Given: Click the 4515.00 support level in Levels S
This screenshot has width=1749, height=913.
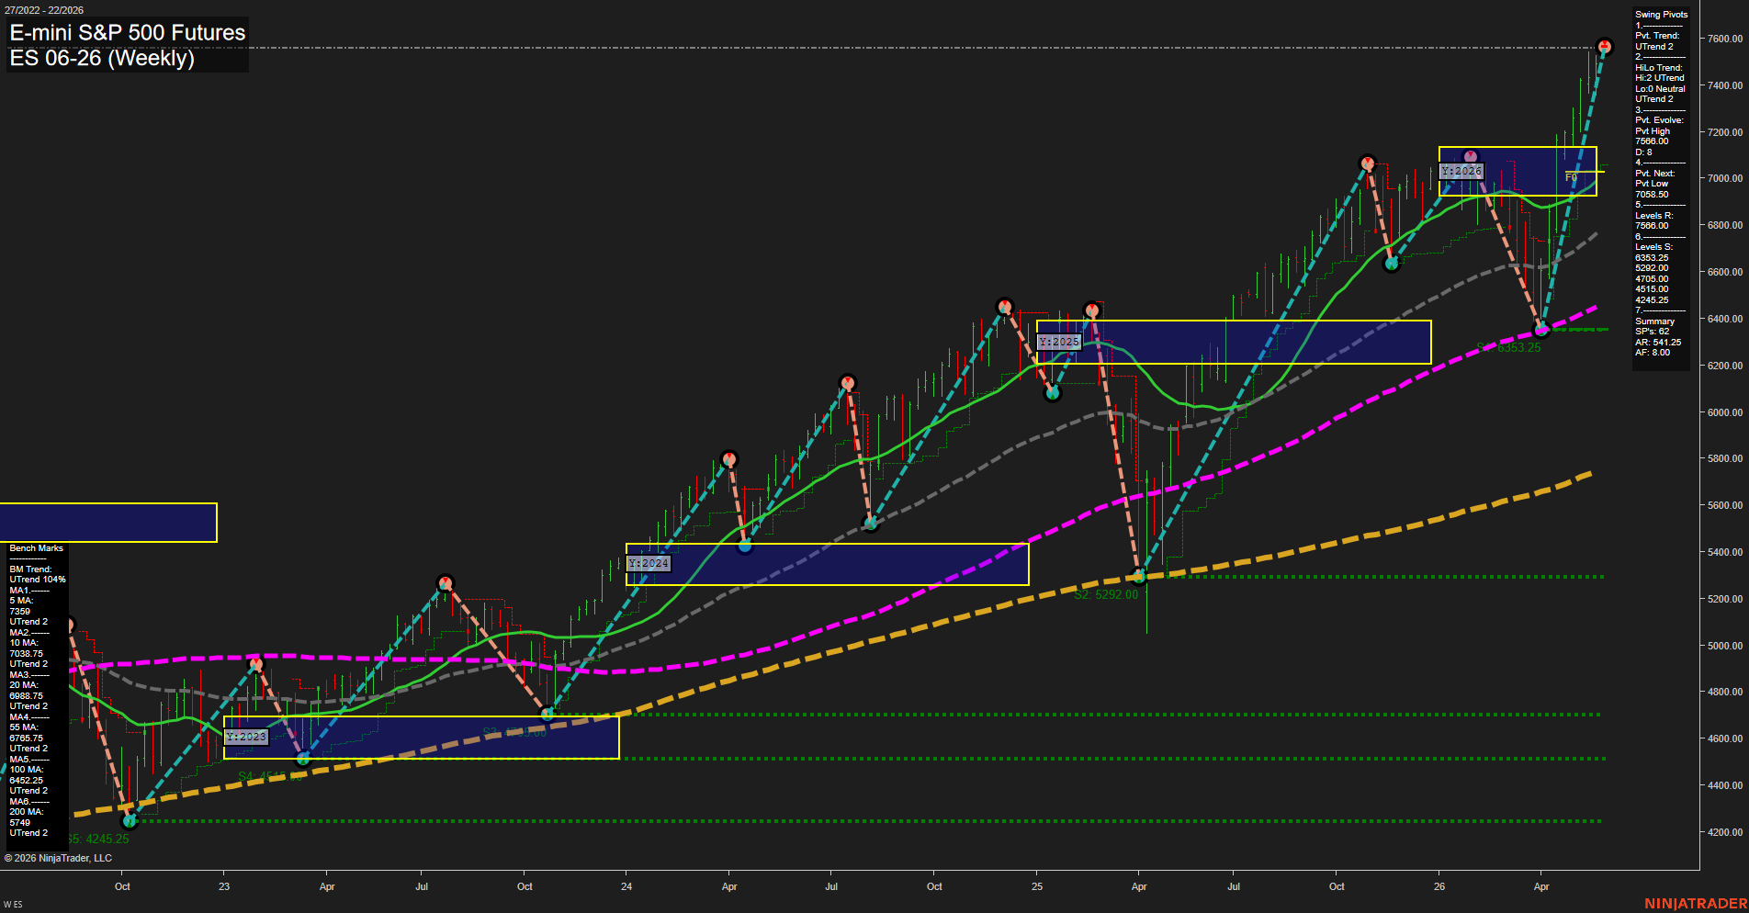Looking at the screenshot, I should point(1652,289).
